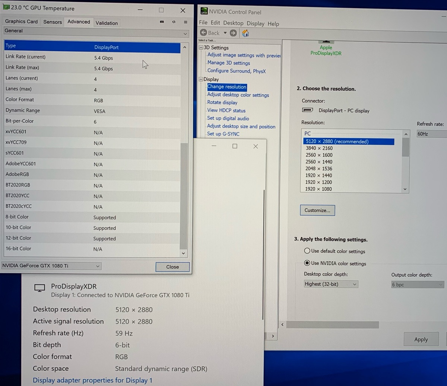Open Adjust image settings with preview
The height and width of the screenshot is (386, 447).
coord(244,55)
